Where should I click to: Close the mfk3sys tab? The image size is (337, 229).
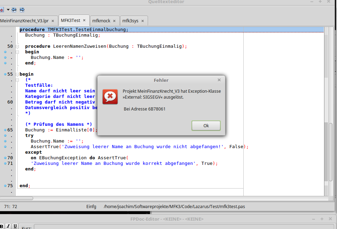142,21
